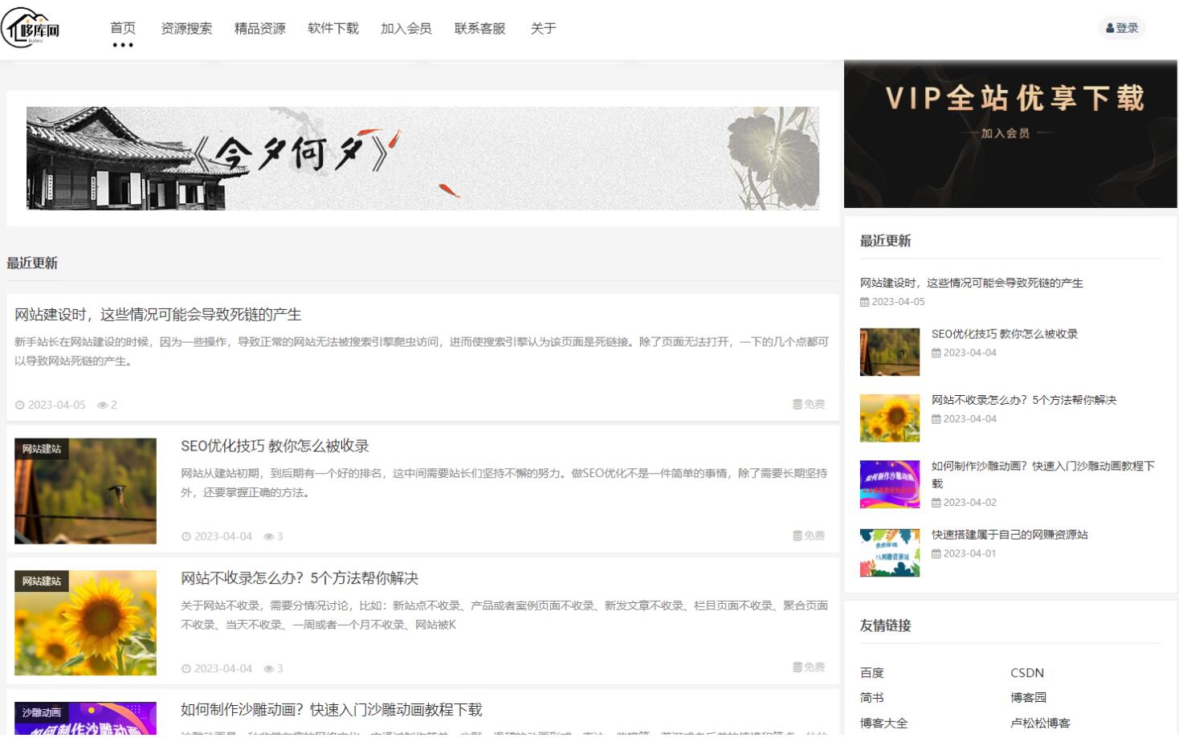Viewport: 1179px width, 738px height.
Task: Click the 登录 button
Action: point(1122,27)
